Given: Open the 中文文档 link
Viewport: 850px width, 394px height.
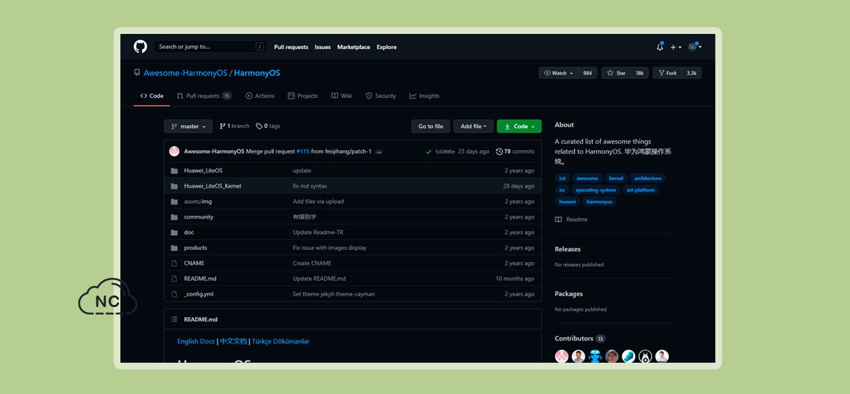Looking at the screenshot, I should [233, 342].
